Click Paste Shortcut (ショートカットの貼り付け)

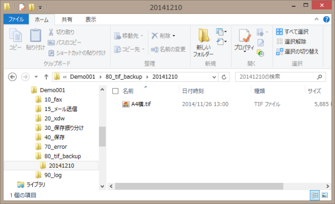pos(77,53)
